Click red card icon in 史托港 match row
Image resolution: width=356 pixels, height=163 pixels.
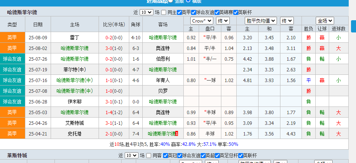tap(176, 134)
